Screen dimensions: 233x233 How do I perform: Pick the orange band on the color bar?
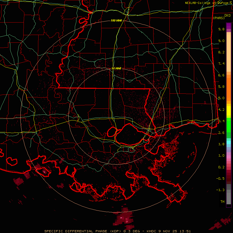tap(229, 89)
